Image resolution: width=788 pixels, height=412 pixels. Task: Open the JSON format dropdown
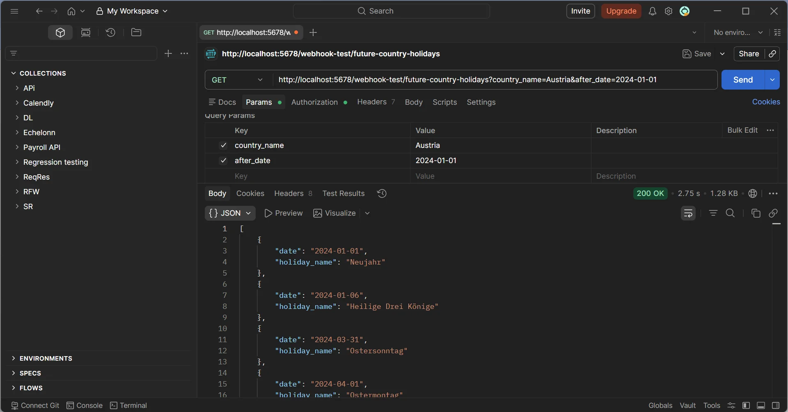click(230, 213)
